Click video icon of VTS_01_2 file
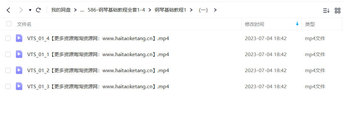This screenshot has width=345, height=128. click(19, 70)
